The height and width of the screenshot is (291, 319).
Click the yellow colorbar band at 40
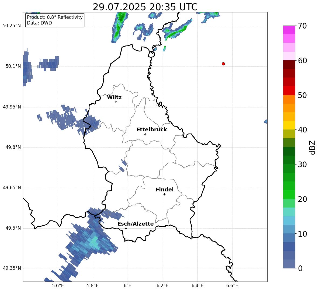click(289, 125)
